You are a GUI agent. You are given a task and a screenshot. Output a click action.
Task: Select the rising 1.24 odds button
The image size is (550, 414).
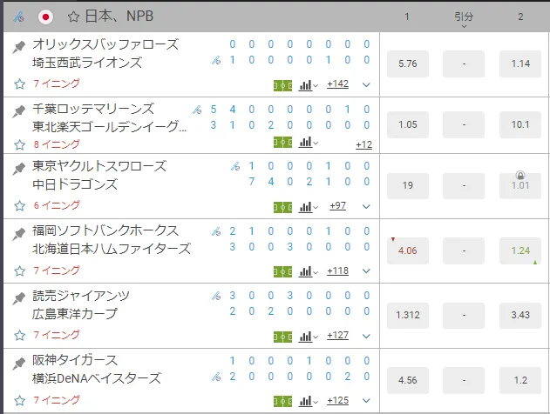click(x=520, y=250)
